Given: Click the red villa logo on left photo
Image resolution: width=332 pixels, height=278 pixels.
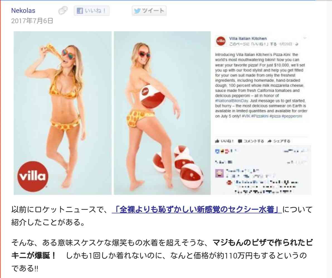Looking at the screenshot, I should click(33, 177).
